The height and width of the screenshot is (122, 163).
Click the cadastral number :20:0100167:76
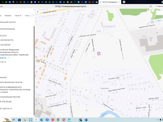(x=7, y=40)
